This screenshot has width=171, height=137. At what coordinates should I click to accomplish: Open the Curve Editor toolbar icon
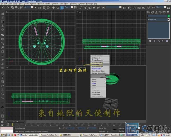139,8
